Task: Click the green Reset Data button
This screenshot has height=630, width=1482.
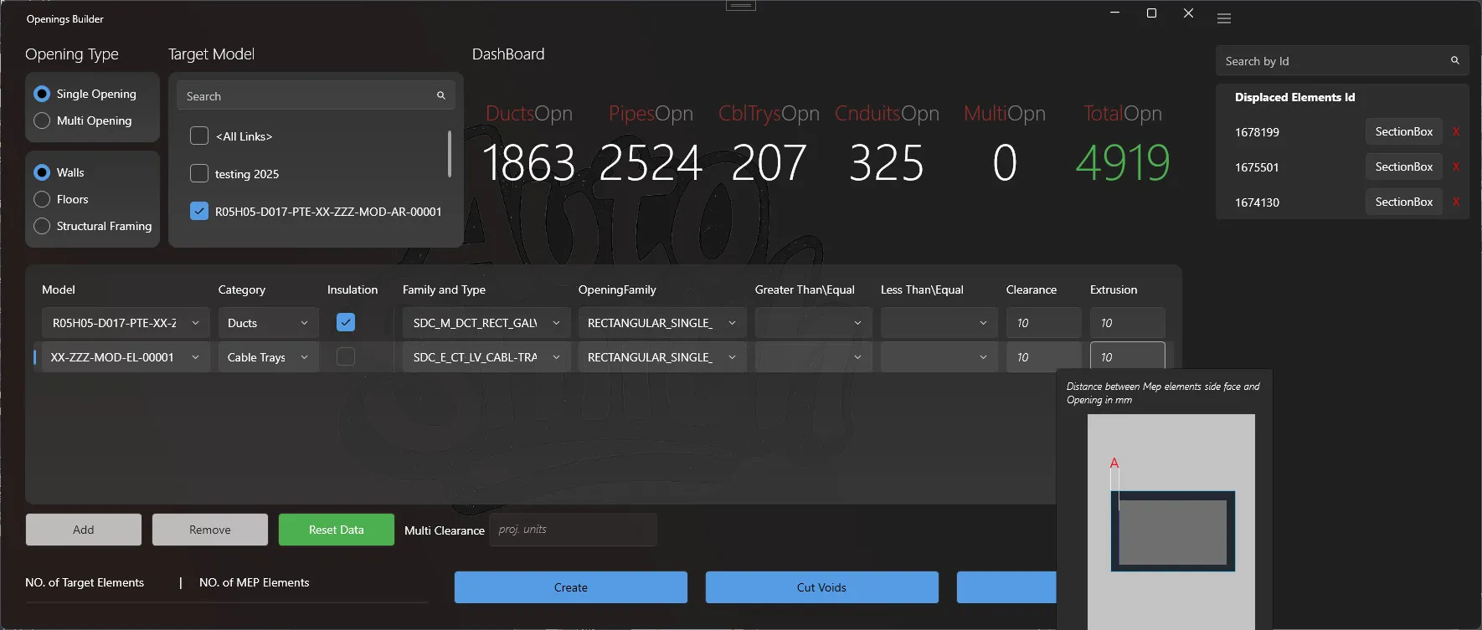Action: (337, 530)
